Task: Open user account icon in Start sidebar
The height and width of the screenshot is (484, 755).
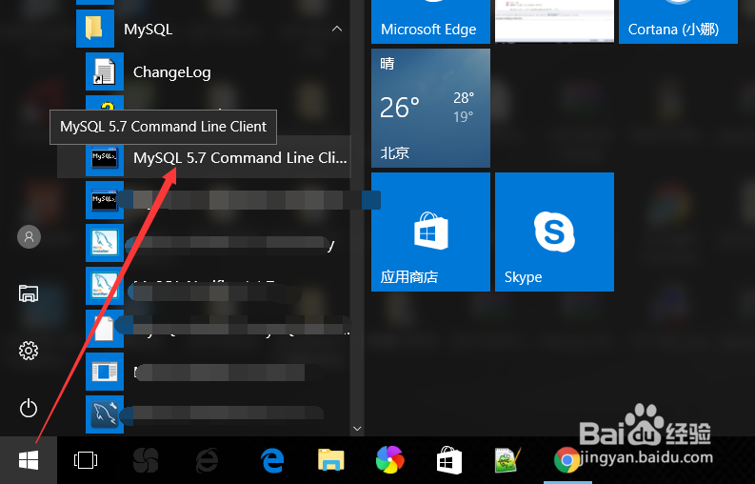Action: point(29,236)
